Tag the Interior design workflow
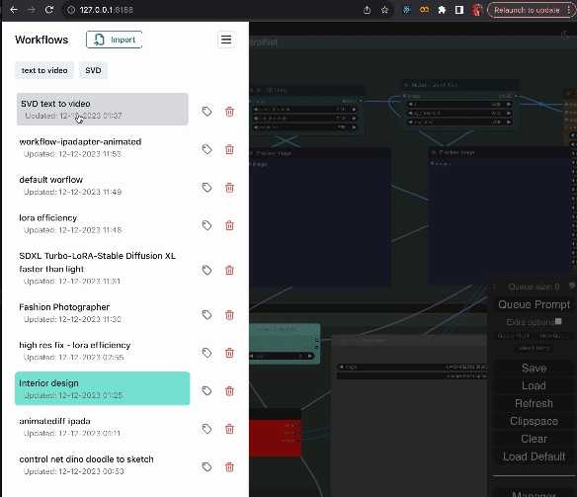 (206, 390)
